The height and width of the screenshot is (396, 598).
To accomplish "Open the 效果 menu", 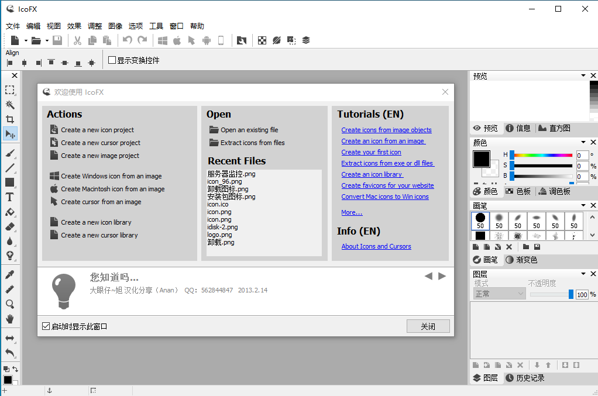I will (x=74, y=26).
